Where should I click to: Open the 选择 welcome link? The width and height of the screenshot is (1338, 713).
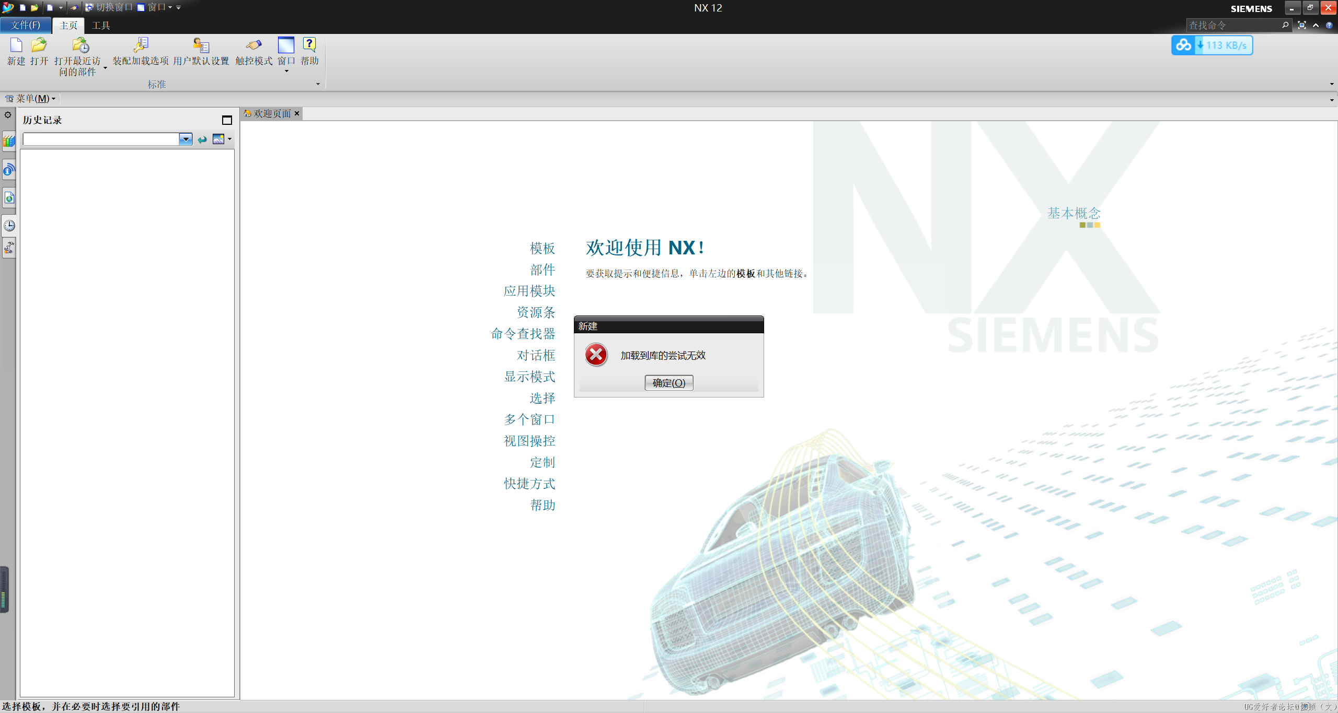(x=543, y=398)
